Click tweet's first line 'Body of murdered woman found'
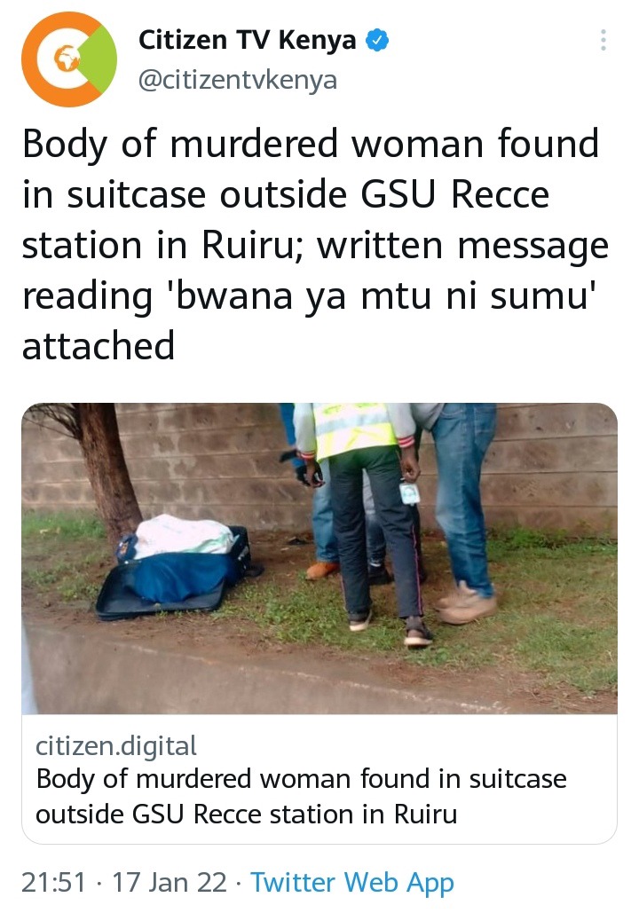The width and height of the screenshot is (639, 913). (311, 144)
